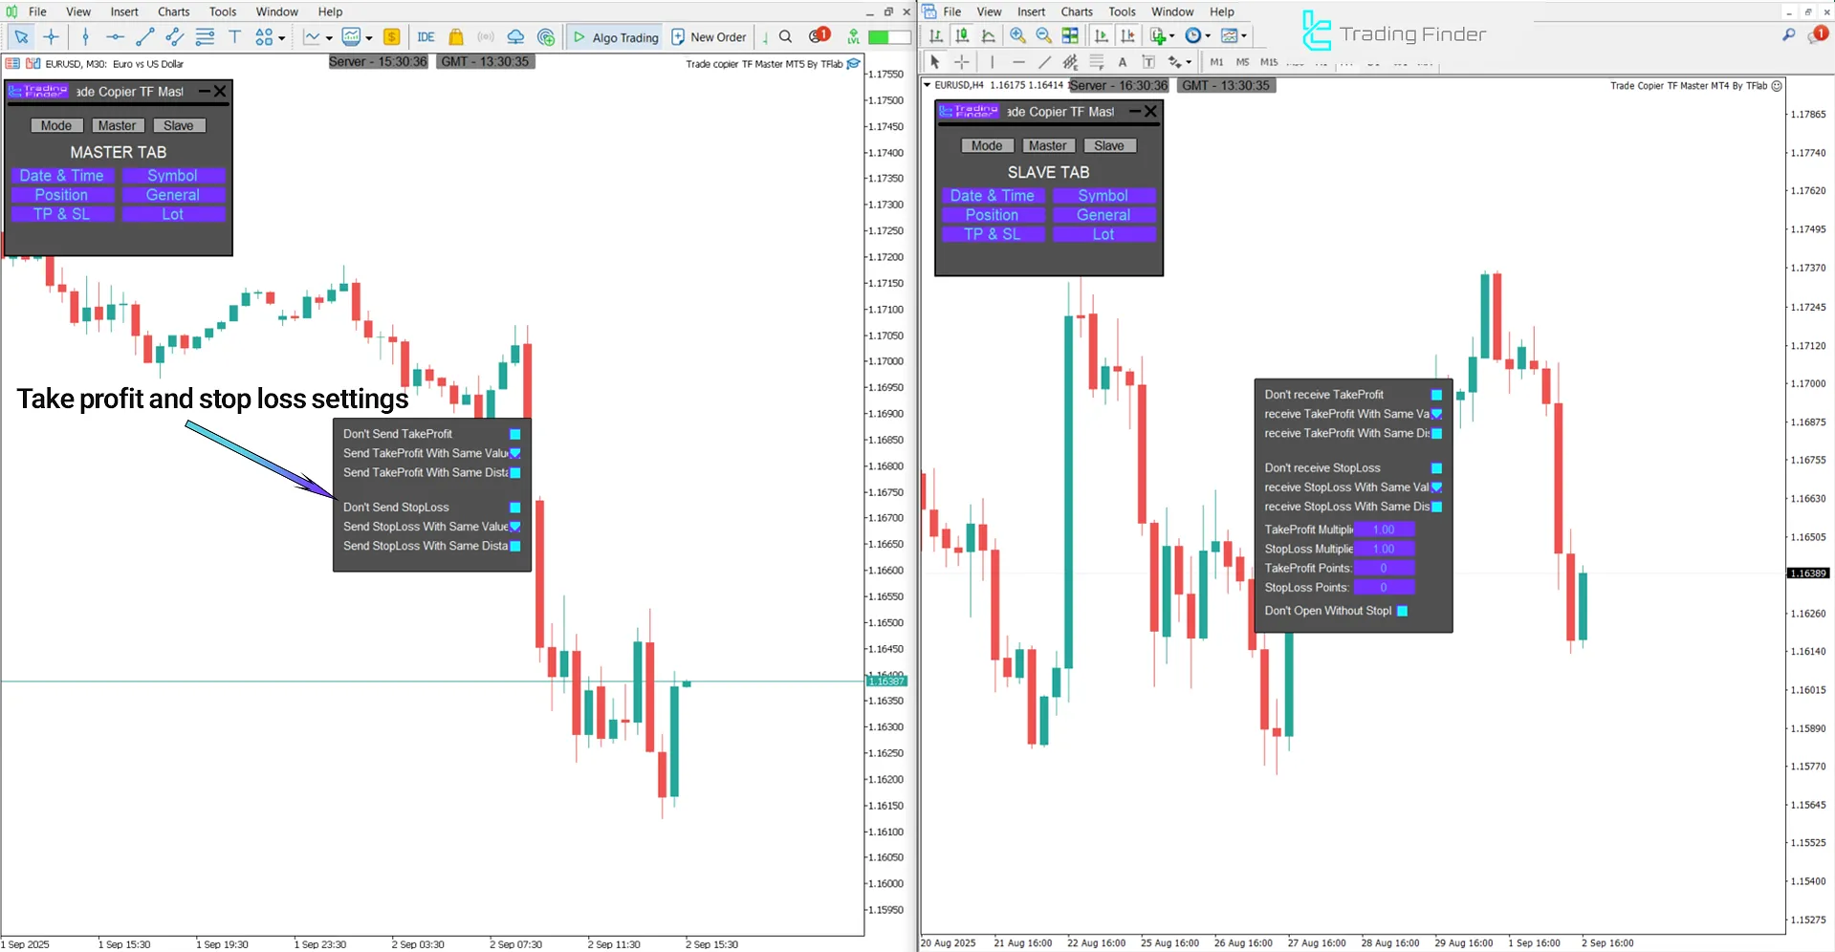Enable chart auto scroll in MT4
The image size is (1835, 952).
[x=1101, y=35]
